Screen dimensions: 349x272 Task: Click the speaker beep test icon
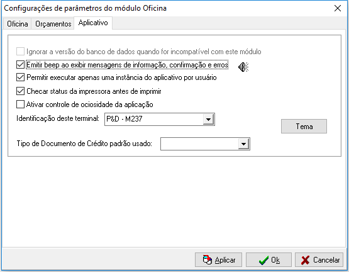(x=243, y=67)
